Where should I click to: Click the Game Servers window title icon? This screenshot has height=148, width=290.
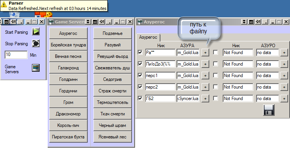(51, 22)
